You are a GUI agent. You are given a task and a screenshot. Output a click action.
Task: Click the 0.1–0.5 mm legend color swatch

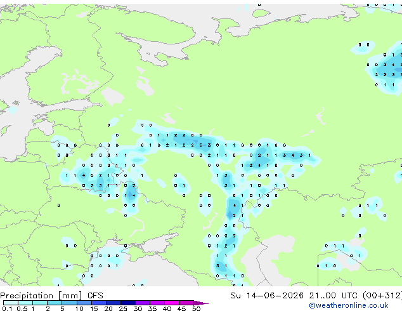(x=11, y=303)
